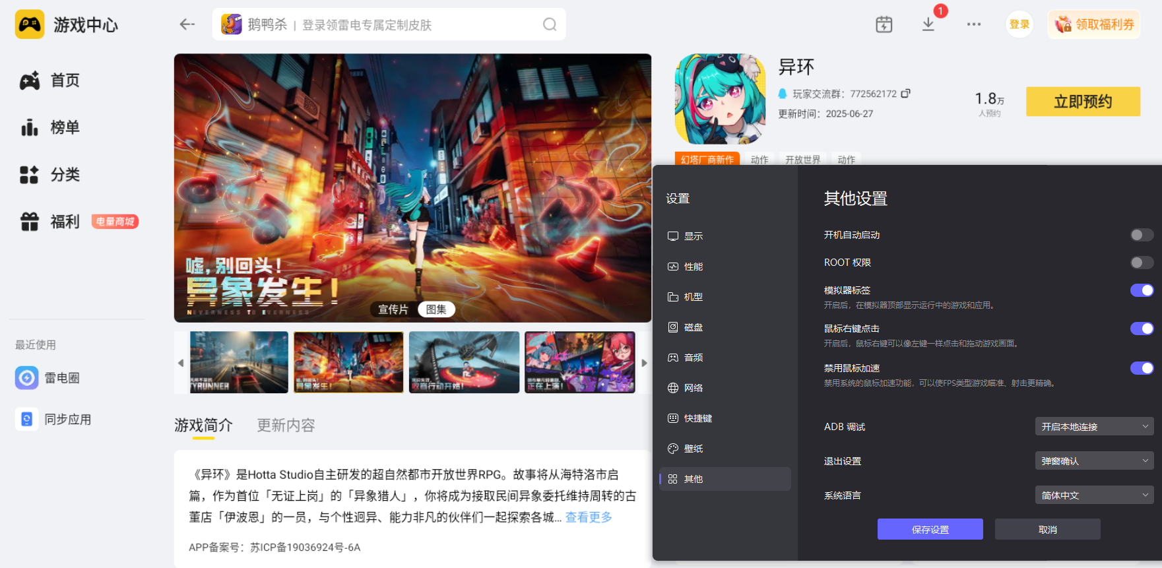Select the giant mech creature thumbnail
The height and width of the screenshot is (568, 1162).
(464, 362)
